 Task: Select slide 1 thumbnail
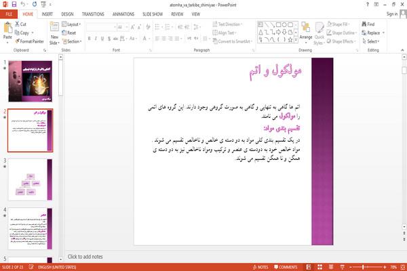(x=30, y=81)
